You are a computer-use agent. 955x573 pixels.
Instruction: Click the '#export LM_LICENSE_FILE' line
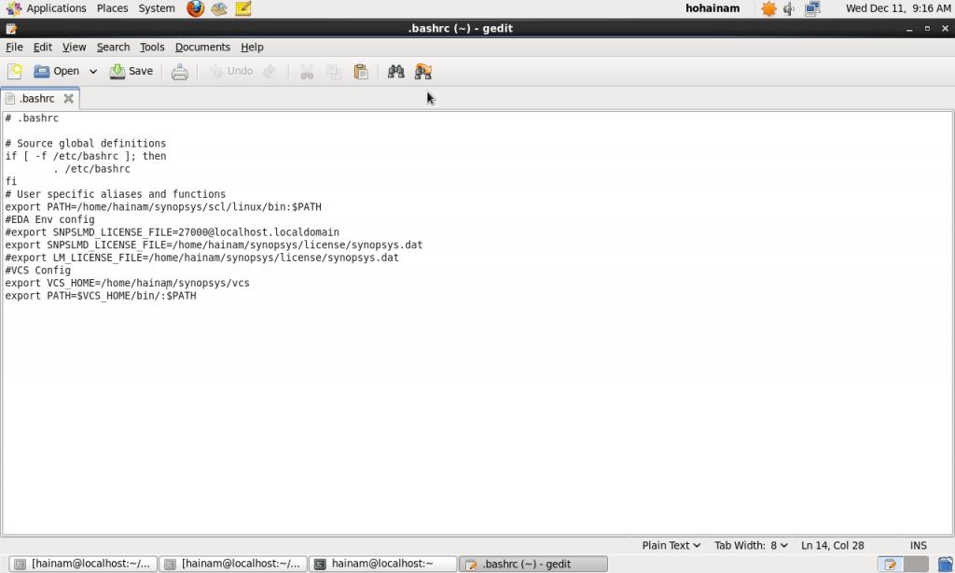click(201, 258)
